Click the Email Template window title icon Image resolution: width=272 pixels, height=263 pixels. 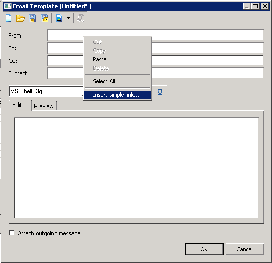point(8,6)
